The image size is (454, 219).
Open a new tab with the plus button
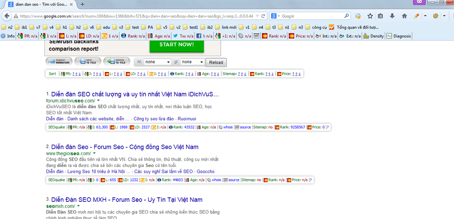[83, 5]
